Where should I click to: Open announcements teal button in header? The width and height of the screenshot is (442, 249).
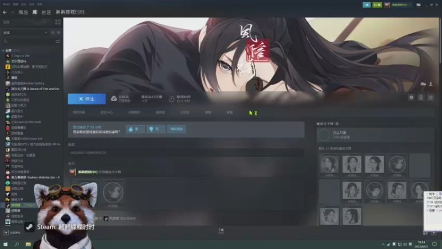pos(366,5)
